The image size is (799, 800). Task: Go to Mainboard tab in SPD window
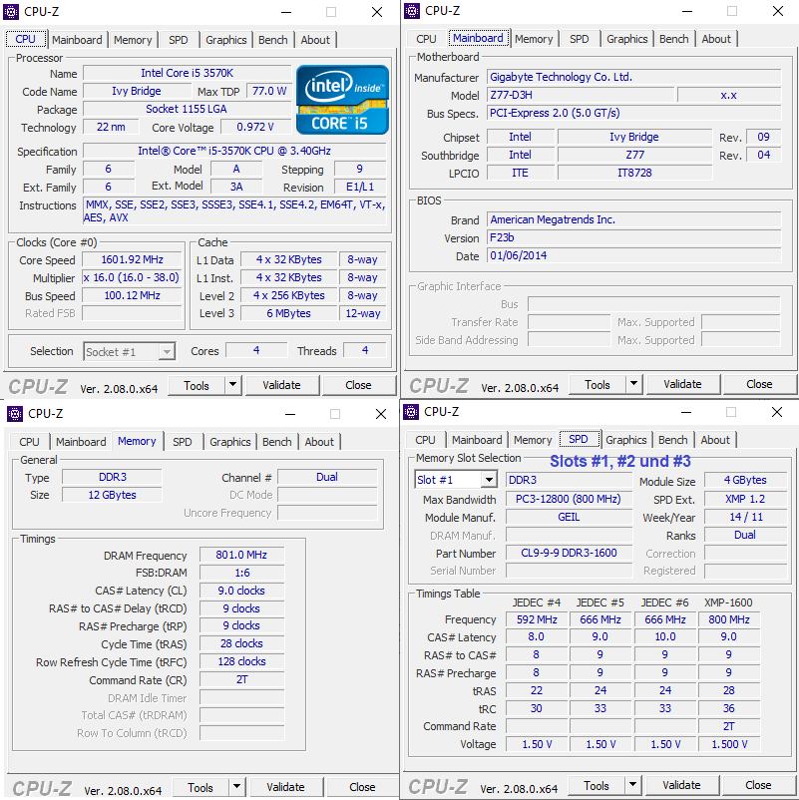point(477,440)
